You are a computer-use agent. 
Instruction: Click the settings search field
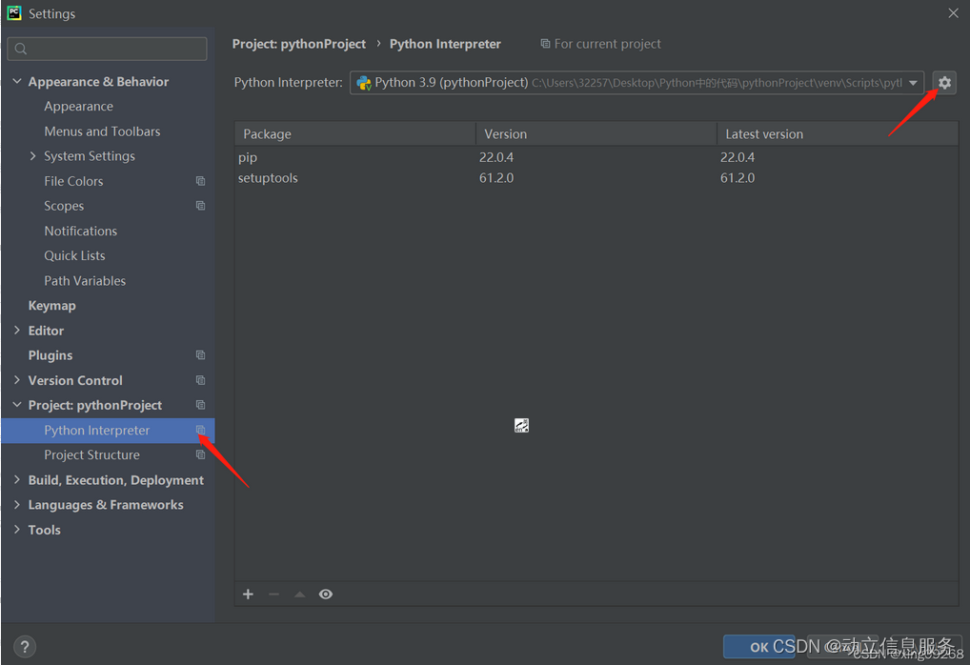click(x=107, y=49)
